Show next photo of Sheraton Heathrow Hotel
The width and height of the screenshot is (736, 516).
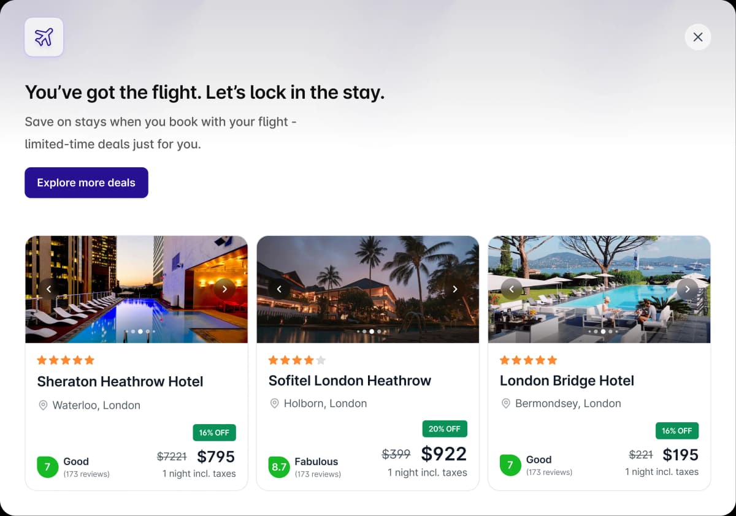[x=224, y=289]
